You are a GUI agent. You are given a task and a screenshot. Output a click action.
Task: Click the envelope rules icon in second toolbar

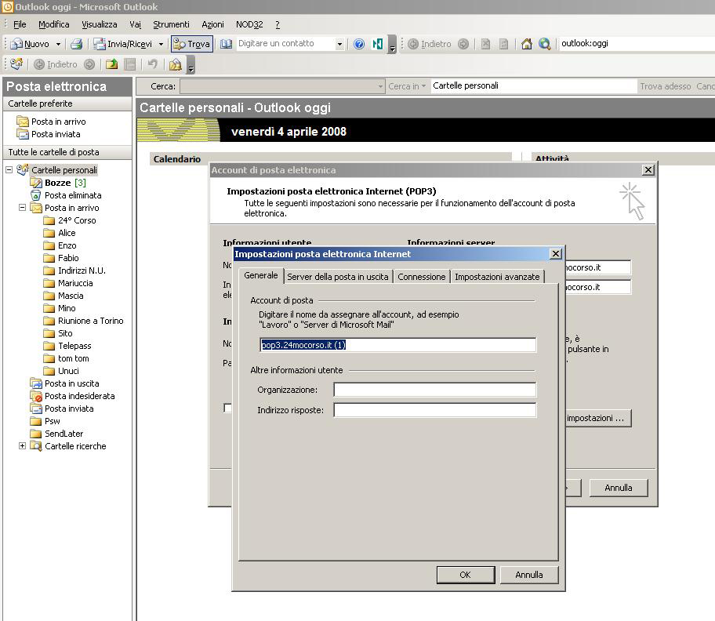(175, 64)
